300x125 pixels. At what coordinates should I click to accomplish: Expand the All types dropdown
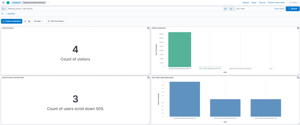[x=39, y=21]
